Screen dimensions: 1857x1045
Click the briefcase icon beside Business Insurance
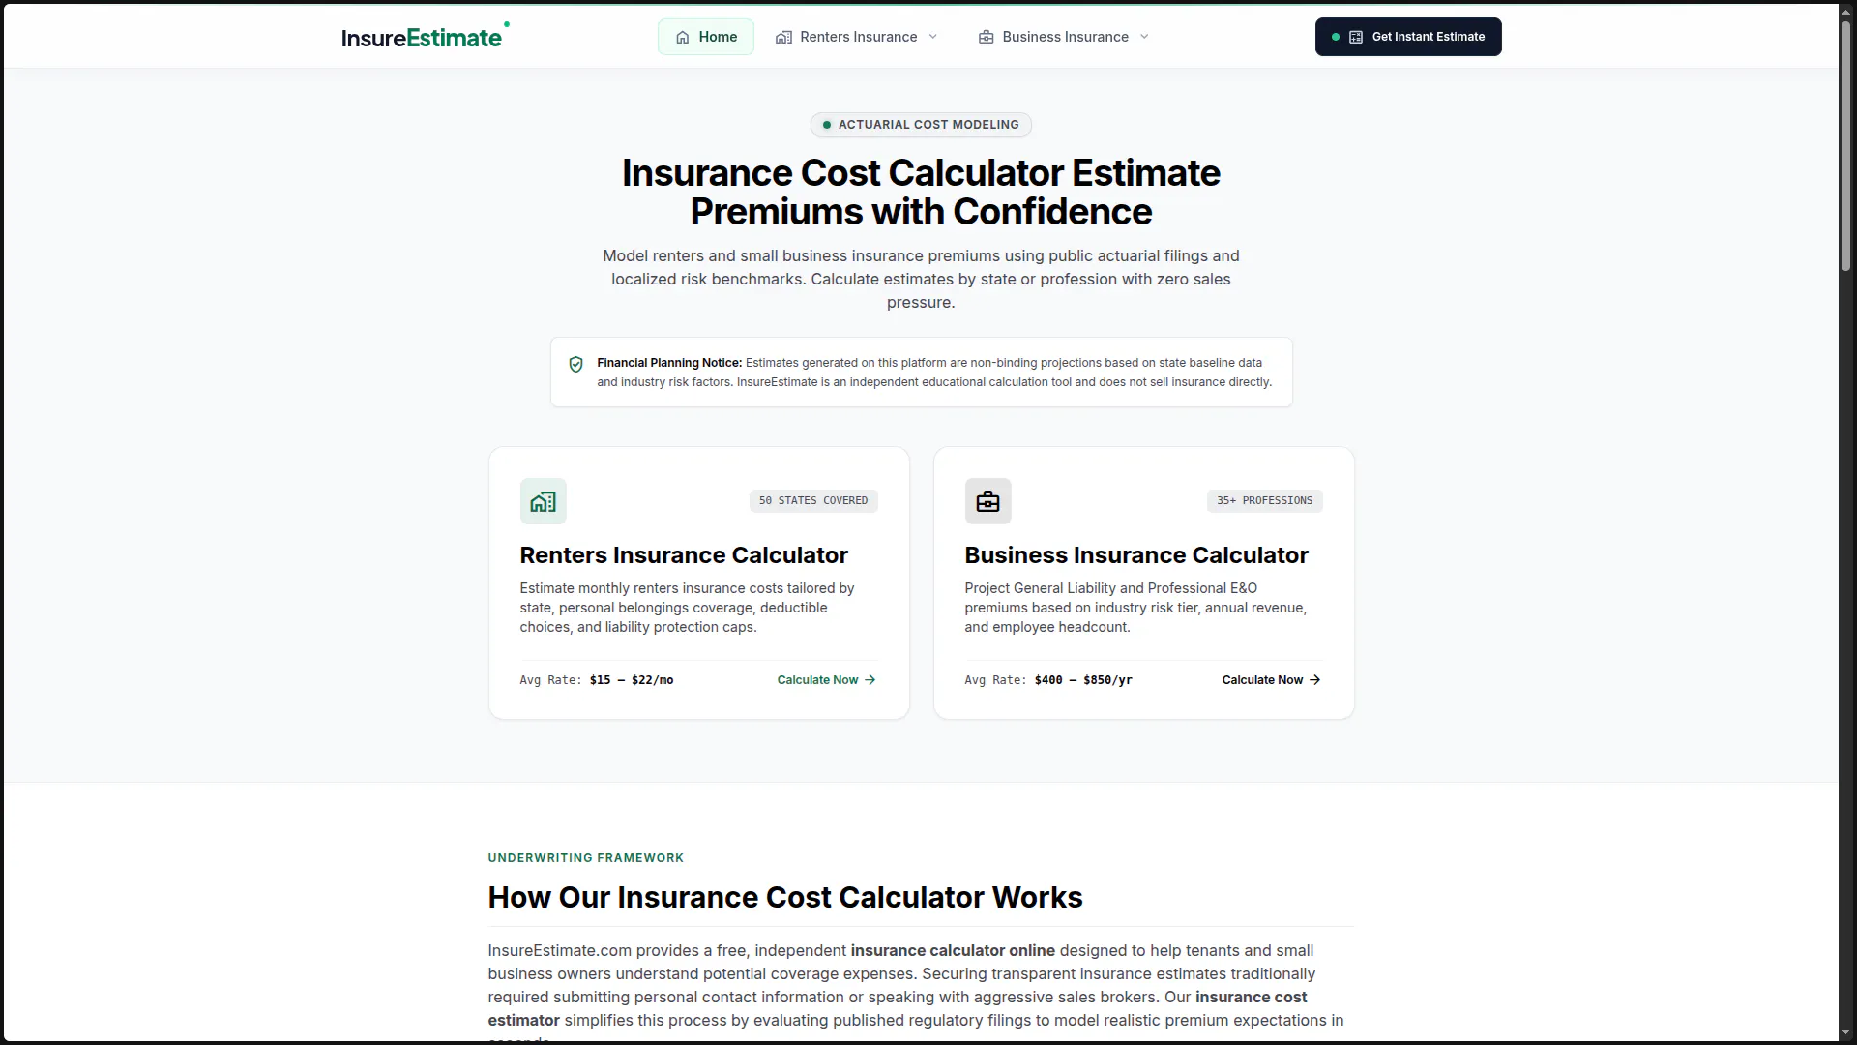tap(987, 37)
